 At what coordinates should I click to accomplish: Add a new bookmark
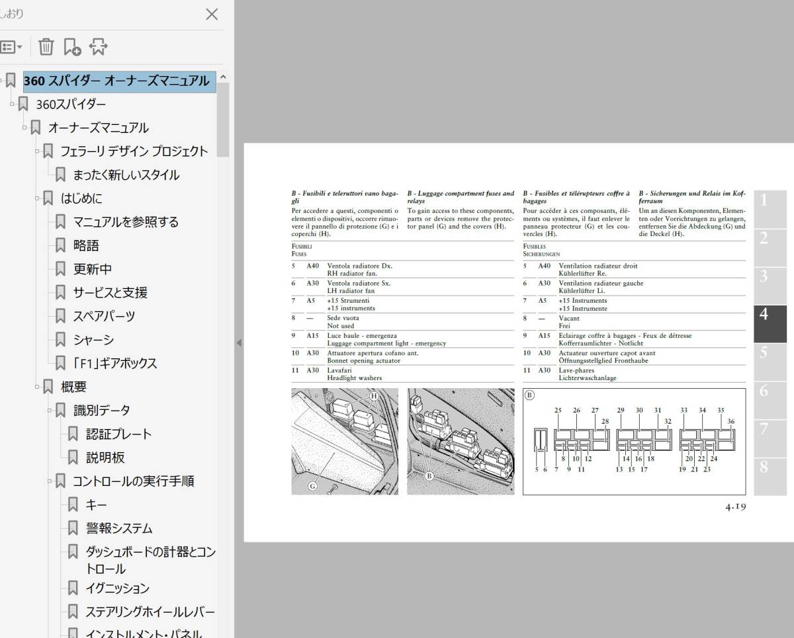[x=72, y=47]
